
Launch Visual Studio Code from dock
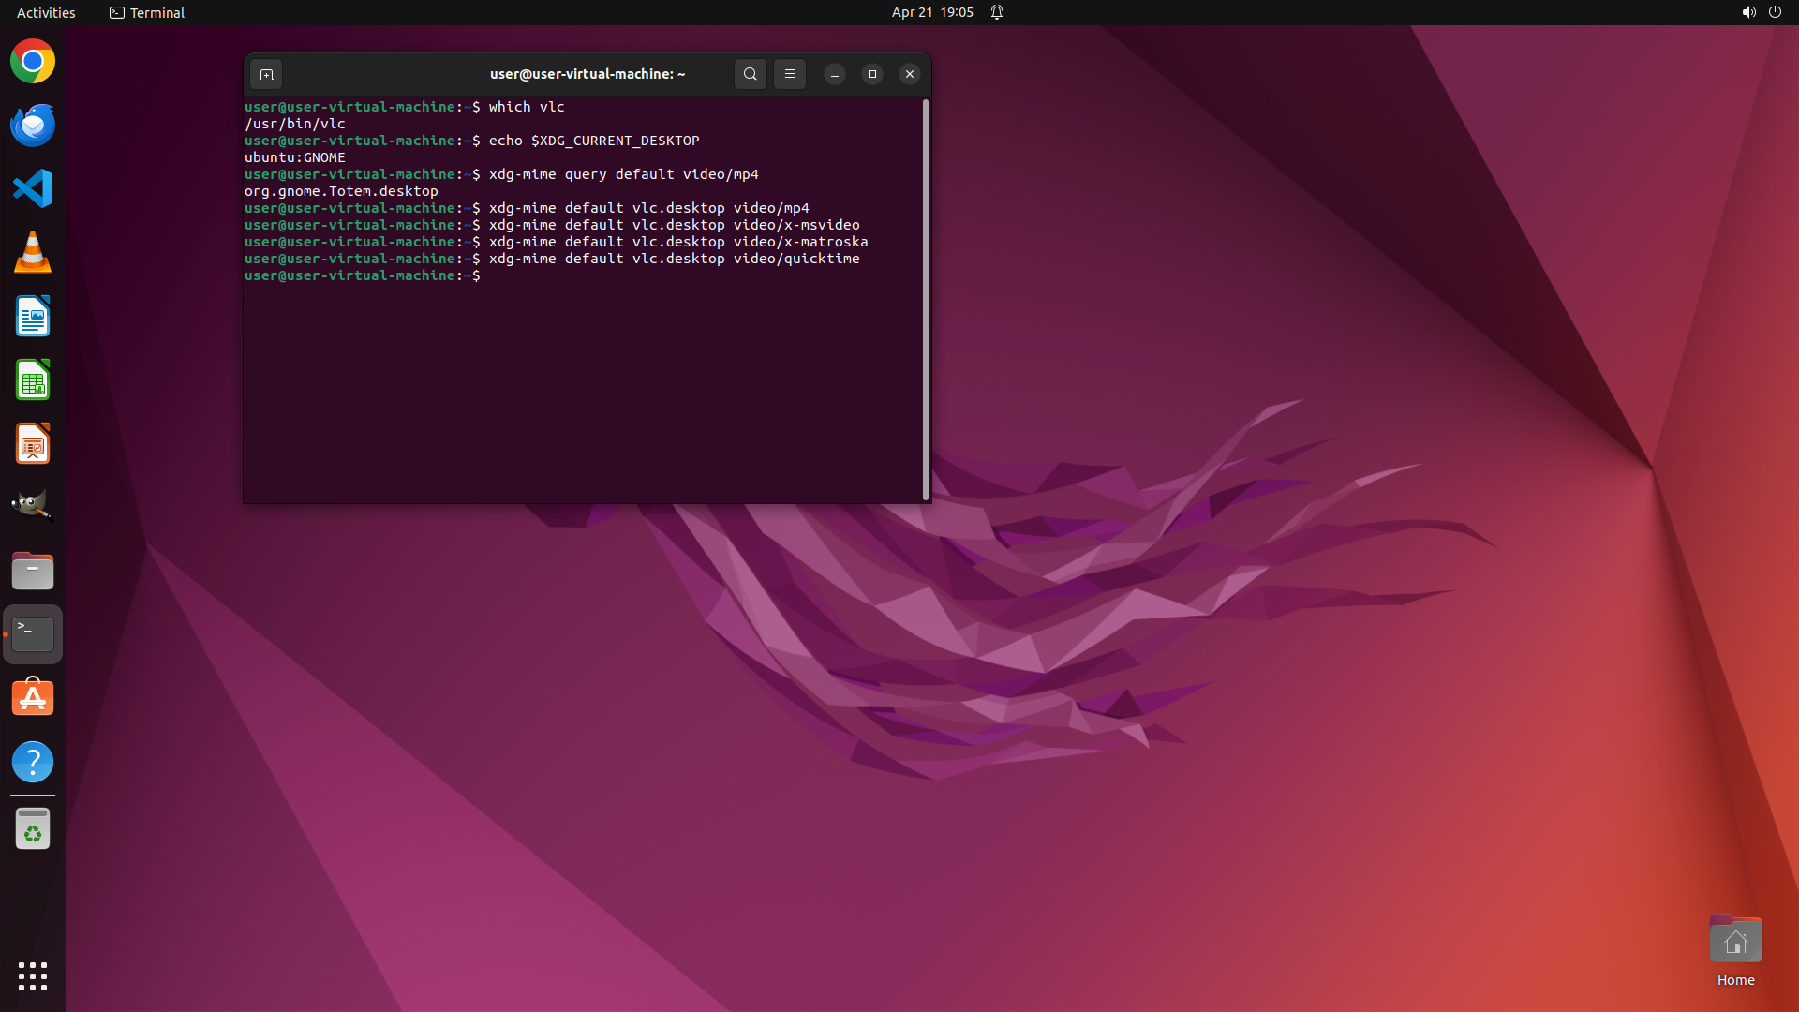tap(33, 189)
